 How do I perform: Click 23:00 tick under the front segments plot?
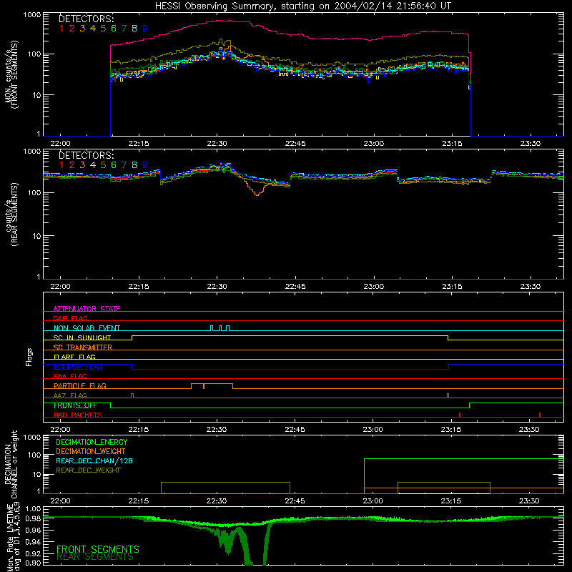374,144
